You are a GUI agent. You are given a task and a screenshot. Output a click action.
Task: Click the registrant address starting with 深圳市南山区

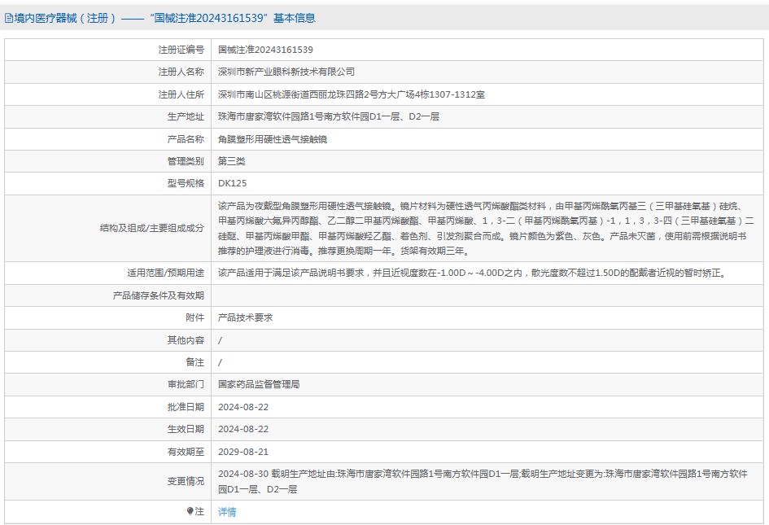(x=352, y=94)
